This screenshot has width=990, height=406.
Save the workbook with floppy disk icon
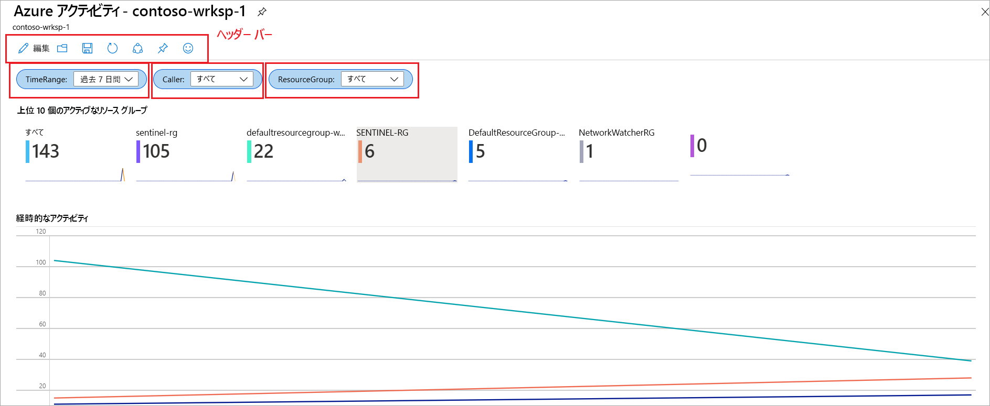click(x=88, y=48)
